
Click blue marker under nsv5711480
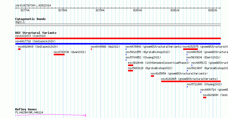[187, 87]
